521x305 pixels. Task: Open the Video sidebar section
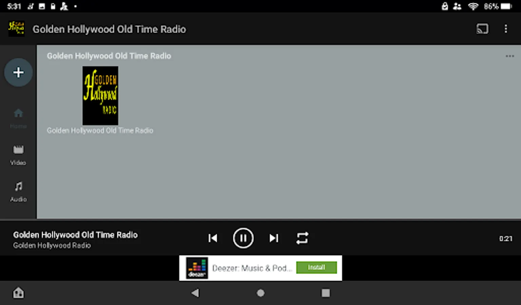tap(18, 155)
